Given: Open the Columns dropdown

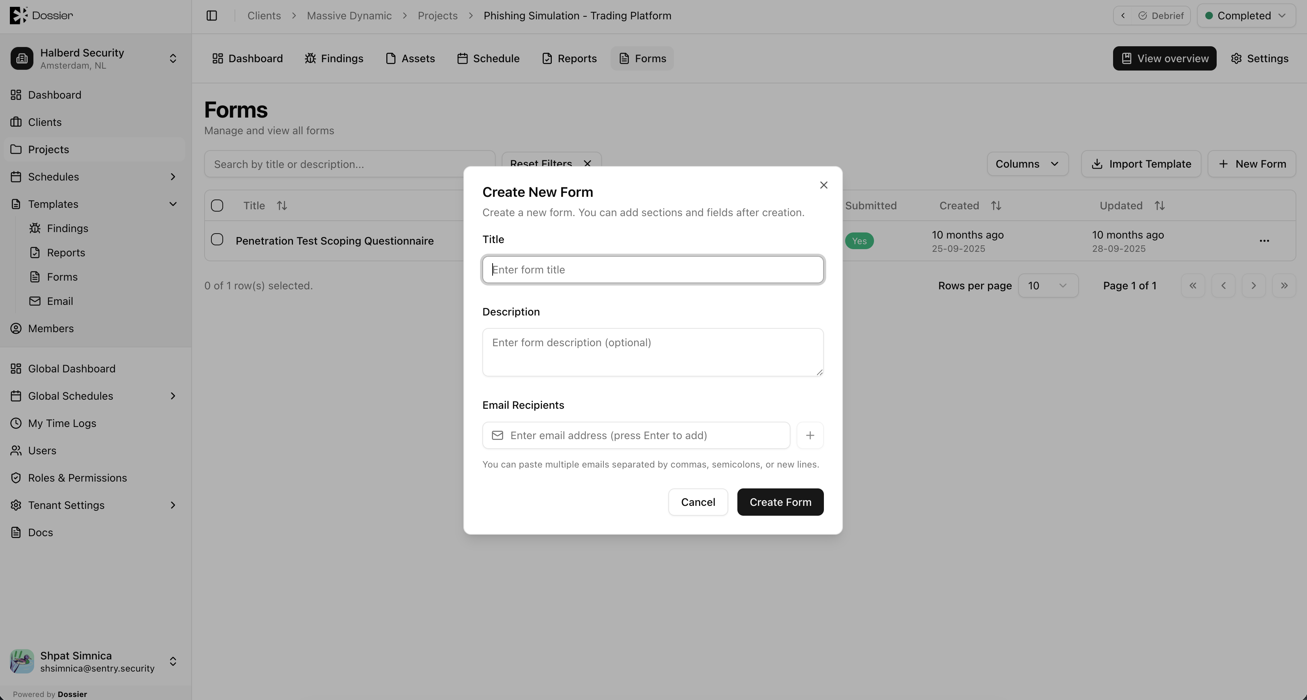Looking at the screenshot, I should click(x=1027, y=164).
